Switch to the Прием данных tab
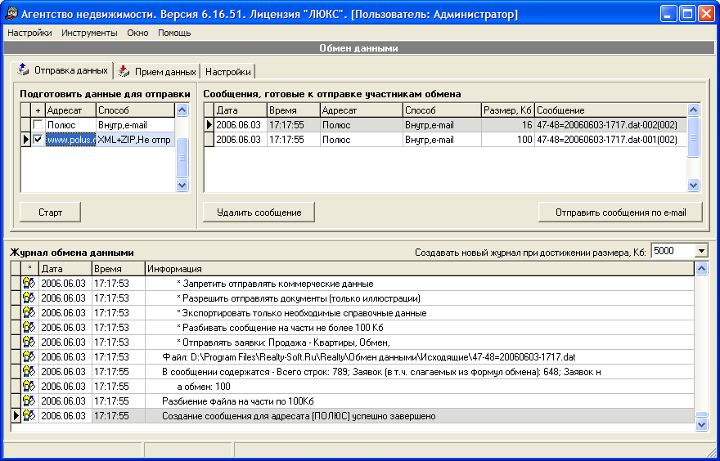 pos(157,72)
